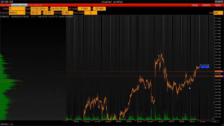The height and width of the screenshot is (126, 224).
Task: Open the setup menu
Action: click(195, 5)
